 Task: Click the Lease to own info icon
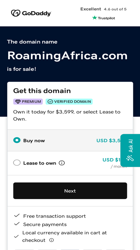coord(62,163)
